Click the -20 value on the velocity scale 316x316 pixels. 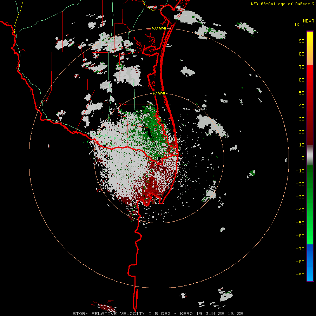tap(300, 184)
